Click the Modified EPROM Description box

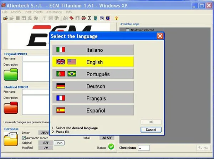(36, 105)
